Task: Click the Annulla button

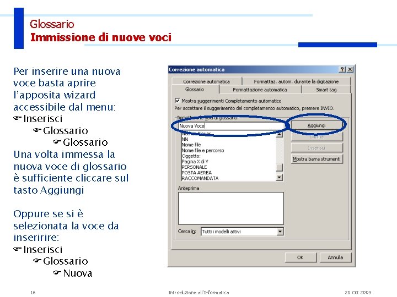Action: coord(335,257)
